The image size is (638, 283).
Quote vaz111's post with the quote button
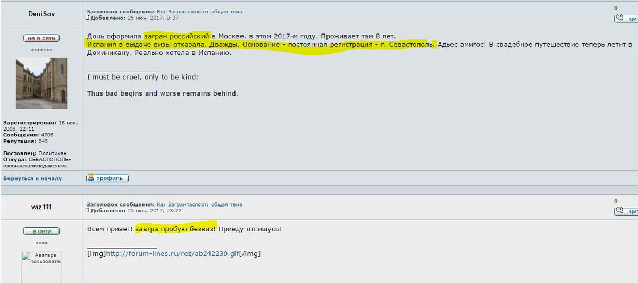point(626,211)
